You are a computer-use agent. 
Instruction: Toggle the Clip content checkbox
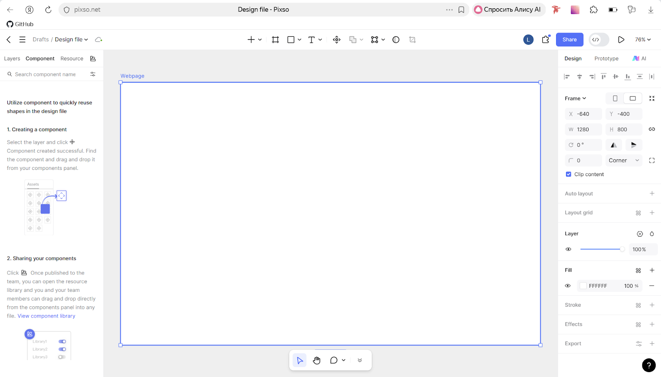coord(568,174)
